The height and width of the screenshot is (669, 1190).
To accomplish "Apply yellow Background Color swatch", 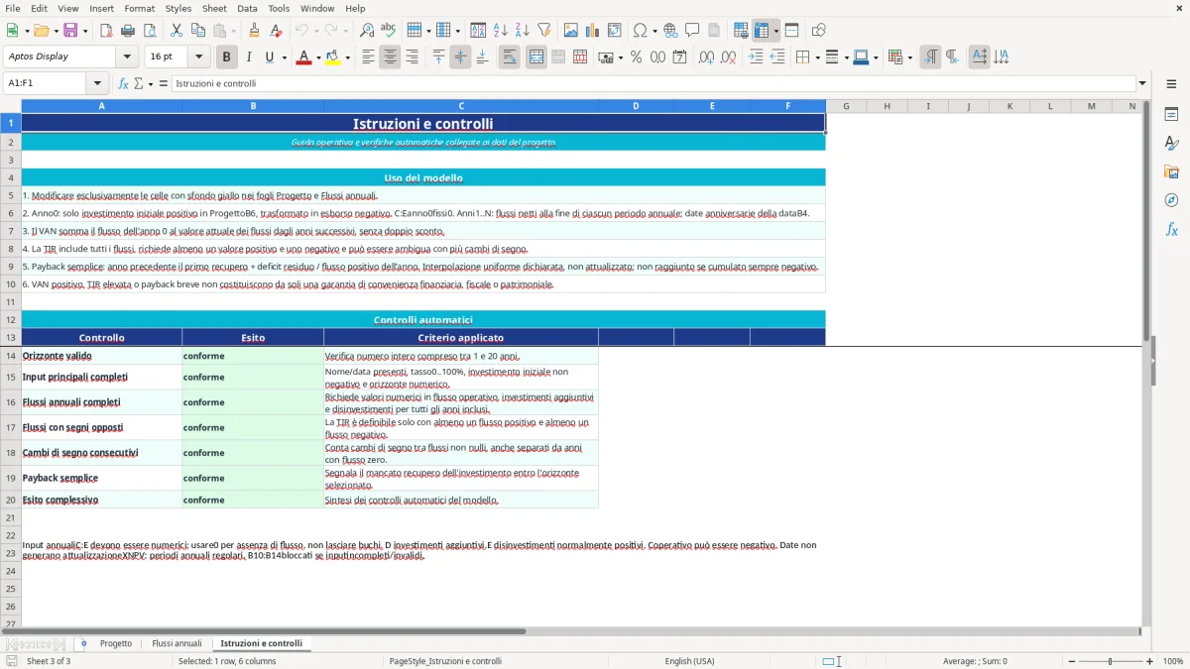I will pos(332,57).
